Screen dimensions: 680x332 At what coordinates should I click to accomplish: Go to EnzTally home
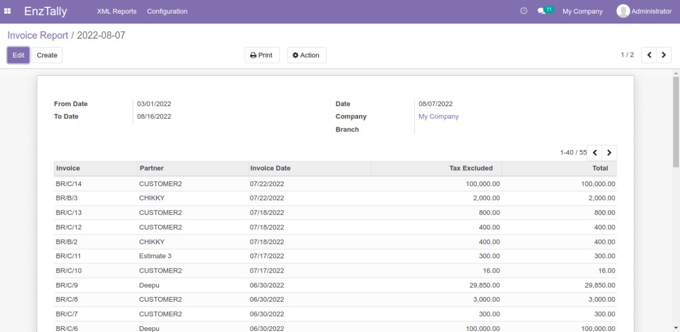click(x=46, y=11)
